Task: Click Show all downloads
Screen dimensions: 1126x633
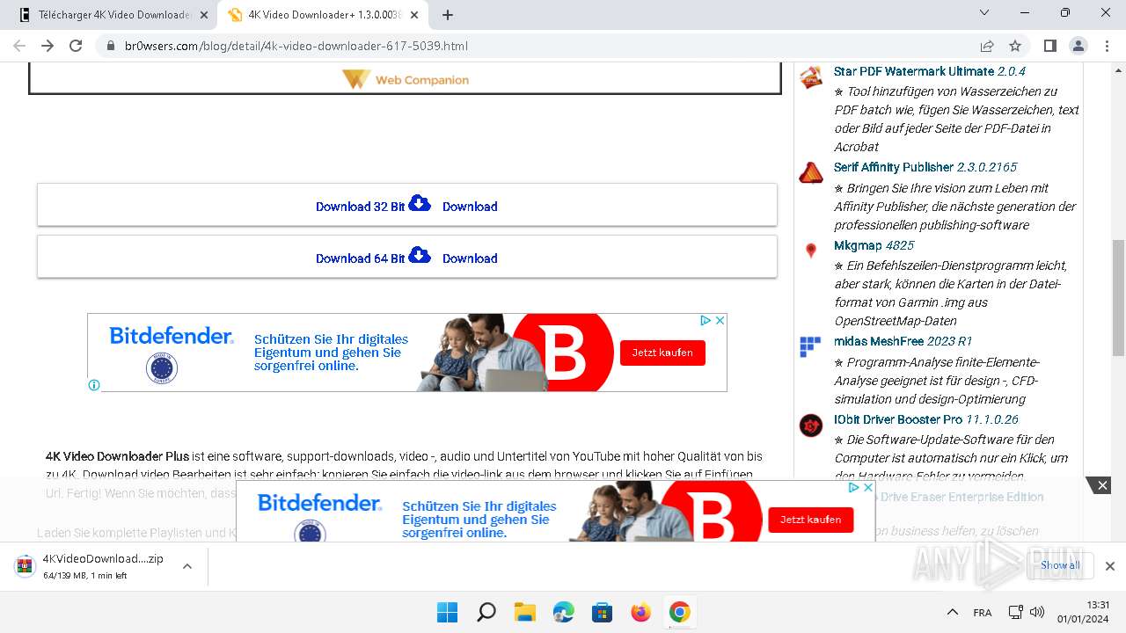Action: coord(1060,565)
